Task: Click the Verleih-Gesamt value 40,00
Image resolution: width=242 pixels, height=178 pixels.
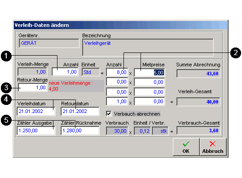Action: (x=198, y=102)
